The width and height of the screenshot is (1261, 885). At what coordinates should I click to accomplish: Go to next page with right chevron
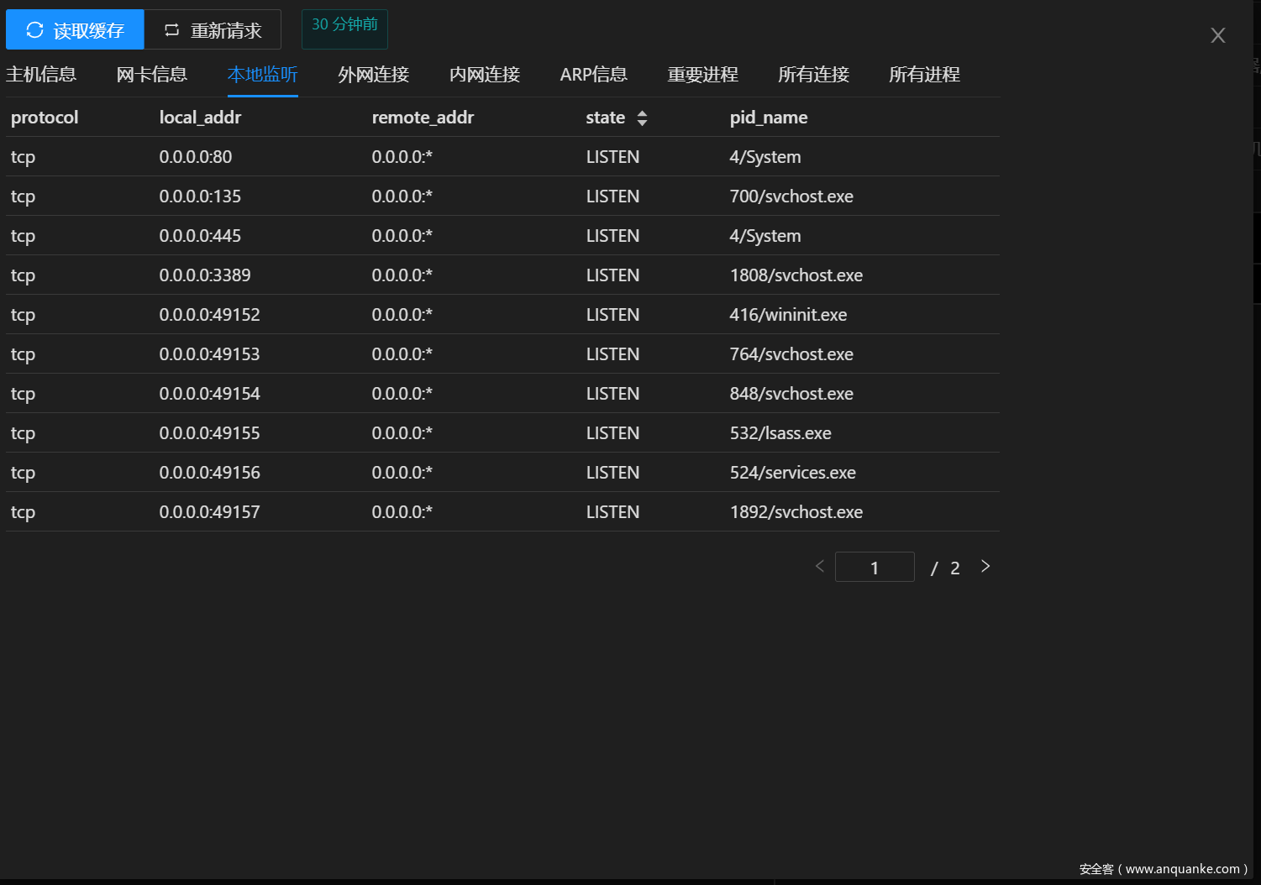click(x=985, y=567)
